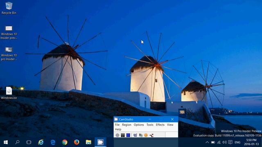Open the taskbar clock showing 5:50 PM

[x=251, y=142]
